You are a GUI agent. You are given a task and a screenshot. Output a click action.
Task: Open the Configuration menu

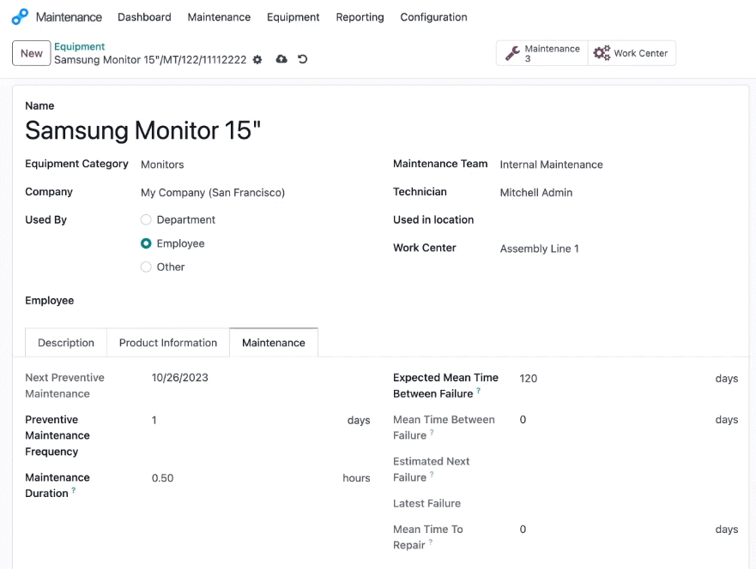click(x=433, y=17)
